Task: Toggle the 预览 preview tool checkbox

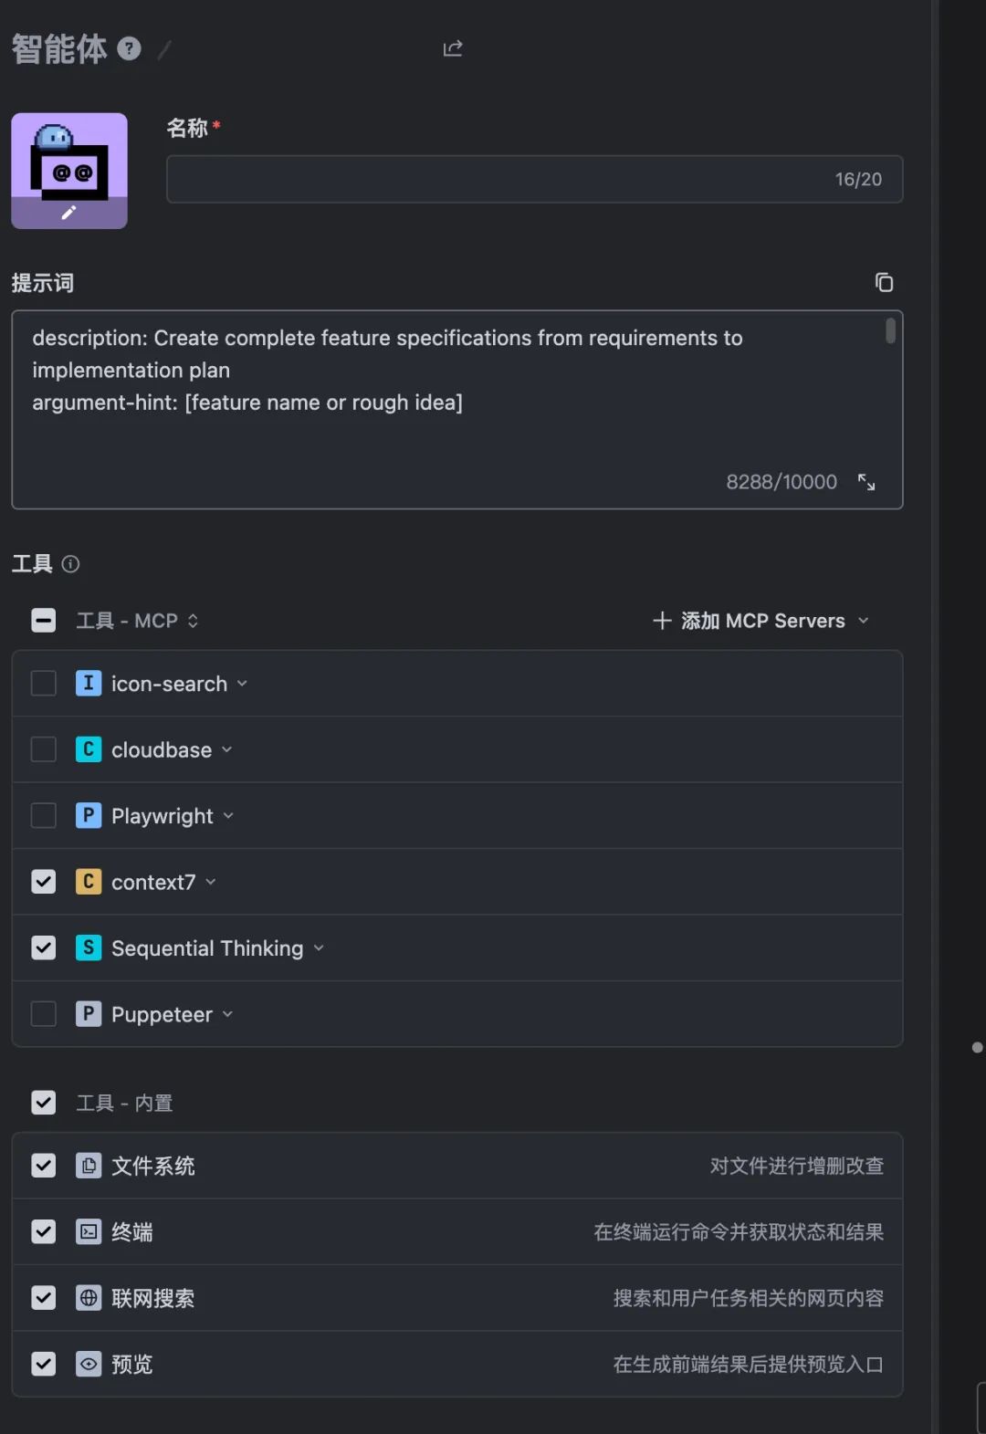Action: click(44, 1364)
